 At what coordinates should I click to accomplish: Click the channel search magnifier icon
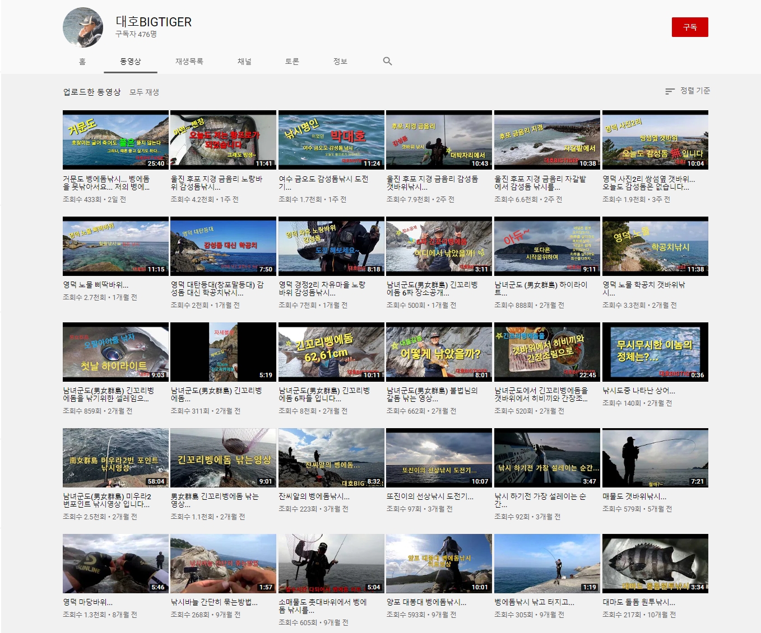[387, 61]
